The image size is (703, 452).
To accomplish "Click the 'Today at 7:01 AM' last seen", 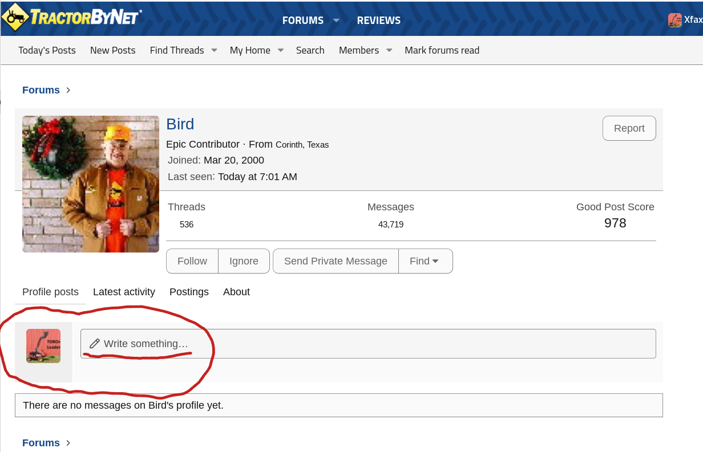I will (257, 177).
